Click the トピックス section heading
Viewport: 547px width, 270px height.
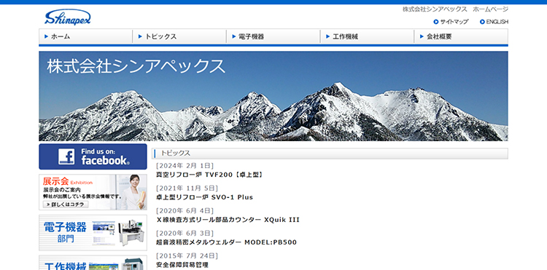point(176,154)
